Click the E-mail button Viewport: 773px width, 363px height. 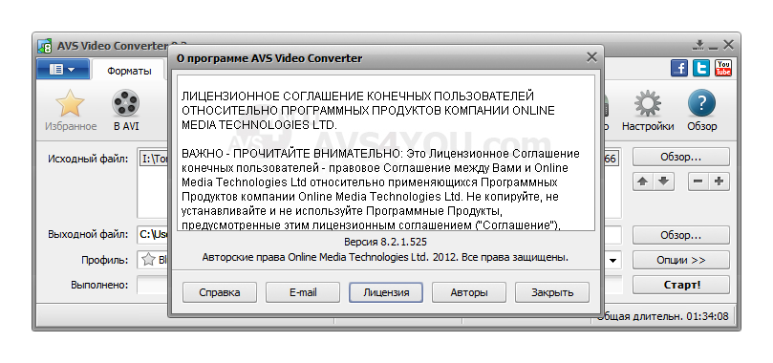pyautogui.click(x=303, y=292)
